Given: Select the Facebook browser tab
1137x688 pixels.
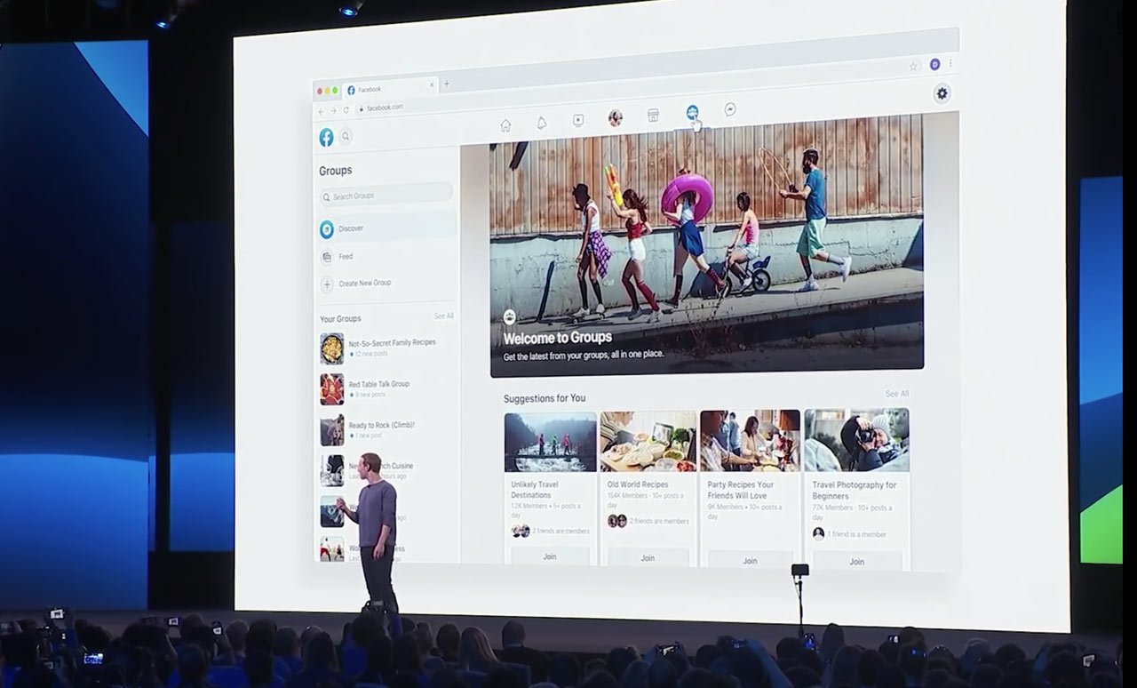Looking at the screenshot, I should [x=391, y=89].
